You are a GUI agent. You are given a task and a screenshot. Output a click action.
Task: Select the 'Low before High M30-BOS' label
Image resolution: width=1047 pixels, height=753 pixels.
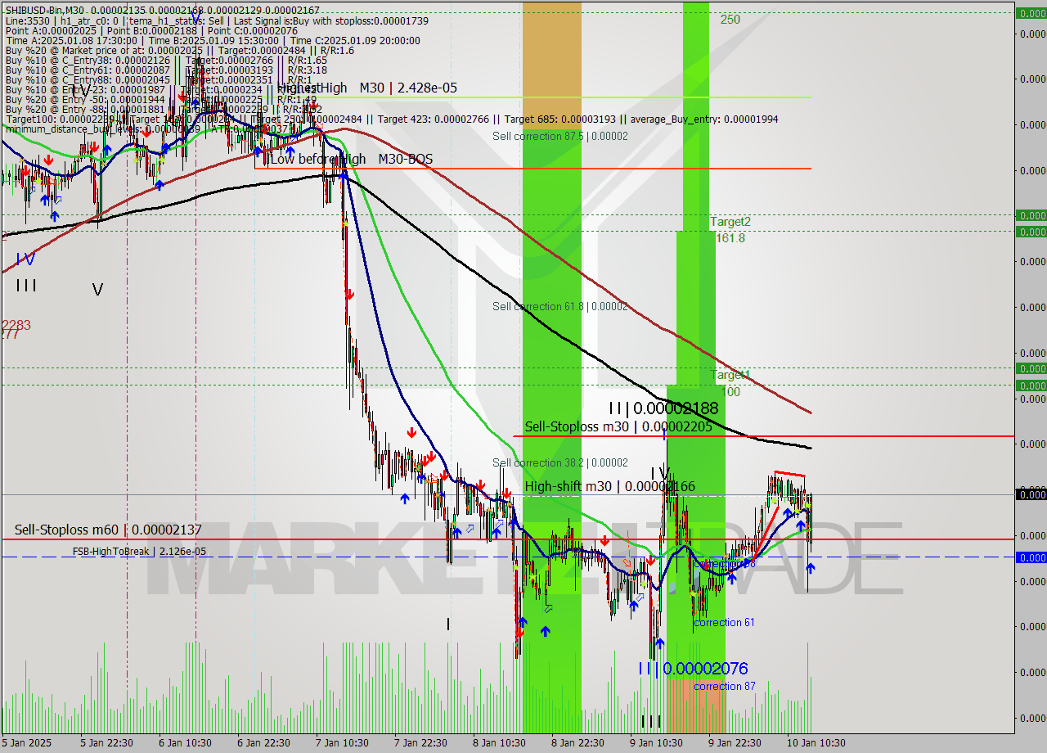click(x=351, y=159)
